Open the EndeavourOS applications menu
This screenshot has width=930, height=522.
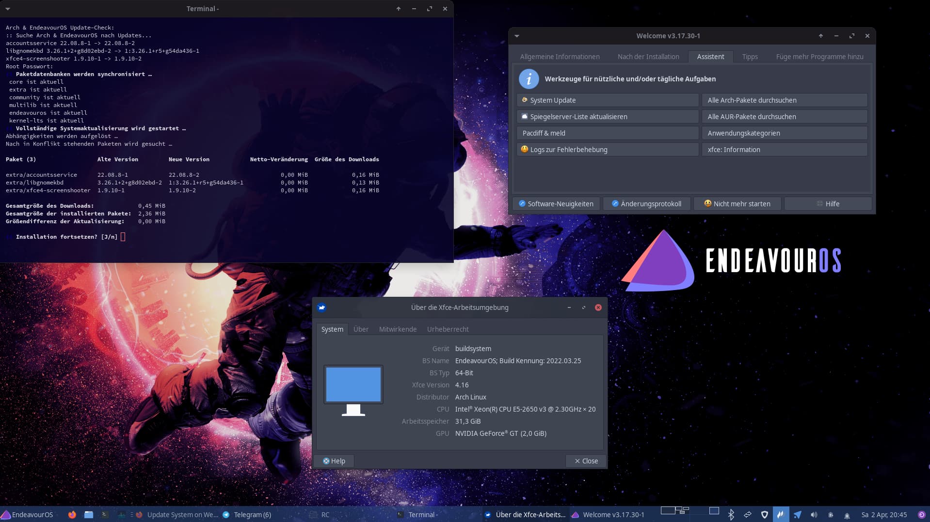click(27, 515)
